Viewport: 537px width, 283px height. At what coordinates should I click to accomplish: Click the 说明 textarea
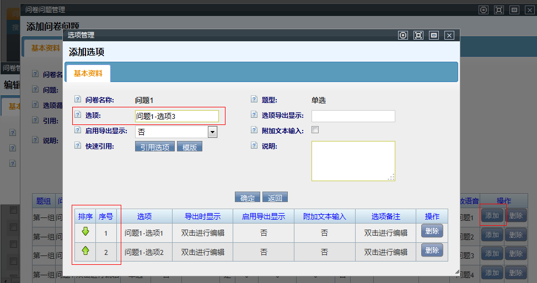(353, 161)
